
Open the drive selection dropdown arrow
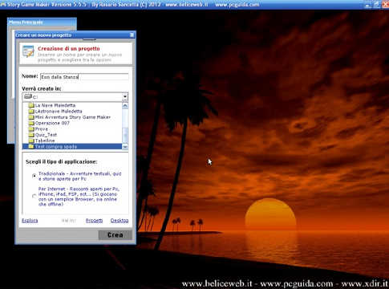coord(125,96)
